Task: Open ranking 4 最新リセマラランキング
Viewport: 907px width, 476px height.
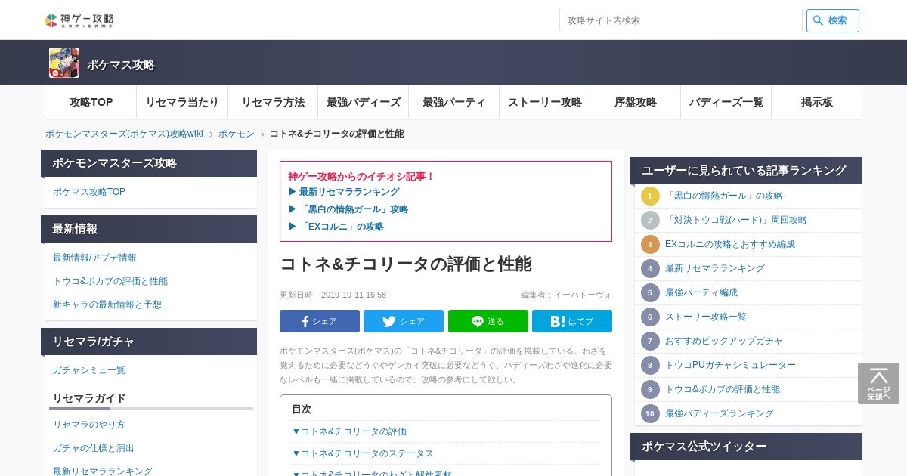Action: coord(715,268)
